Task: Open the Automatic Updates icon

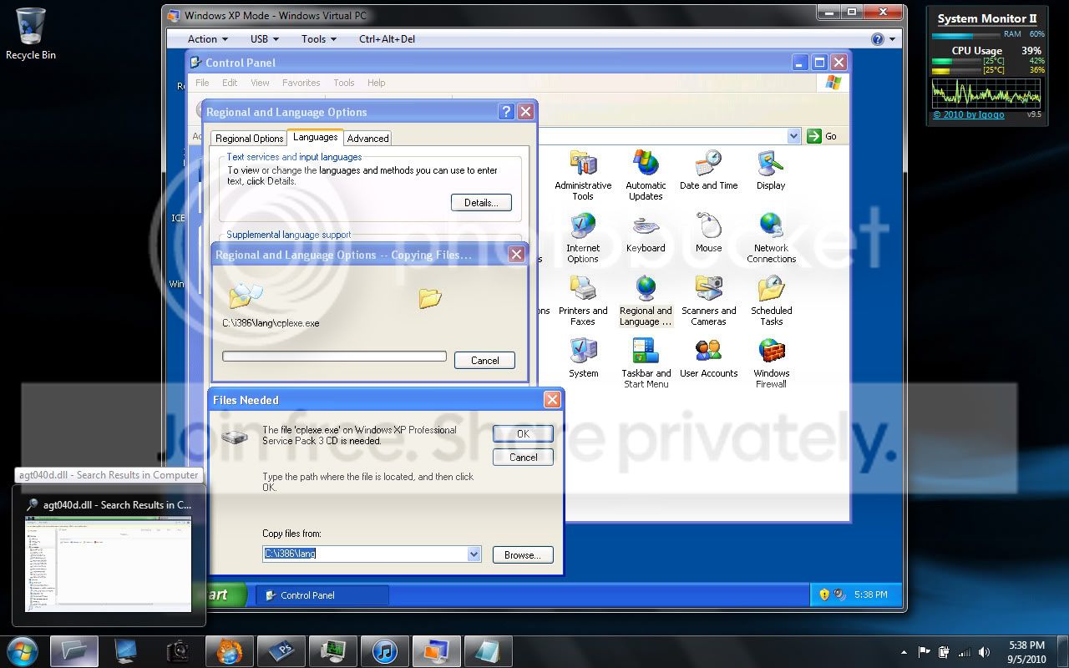Action: click(x=646, y=175)
